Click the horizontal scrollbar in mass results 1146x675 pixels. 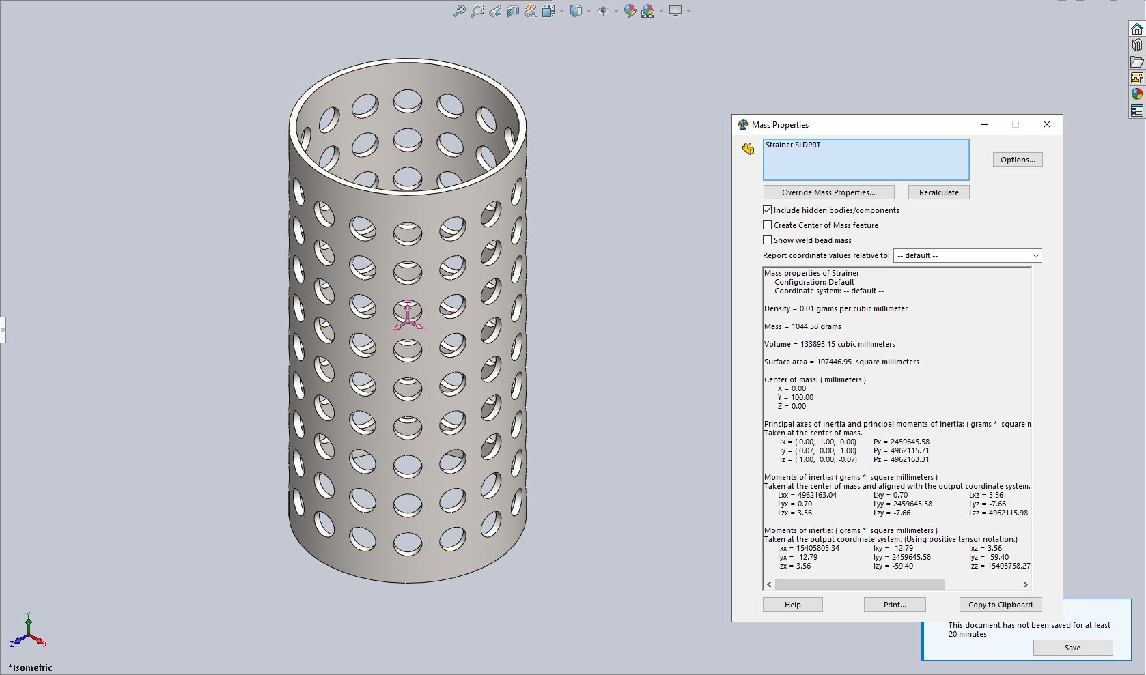860,585
